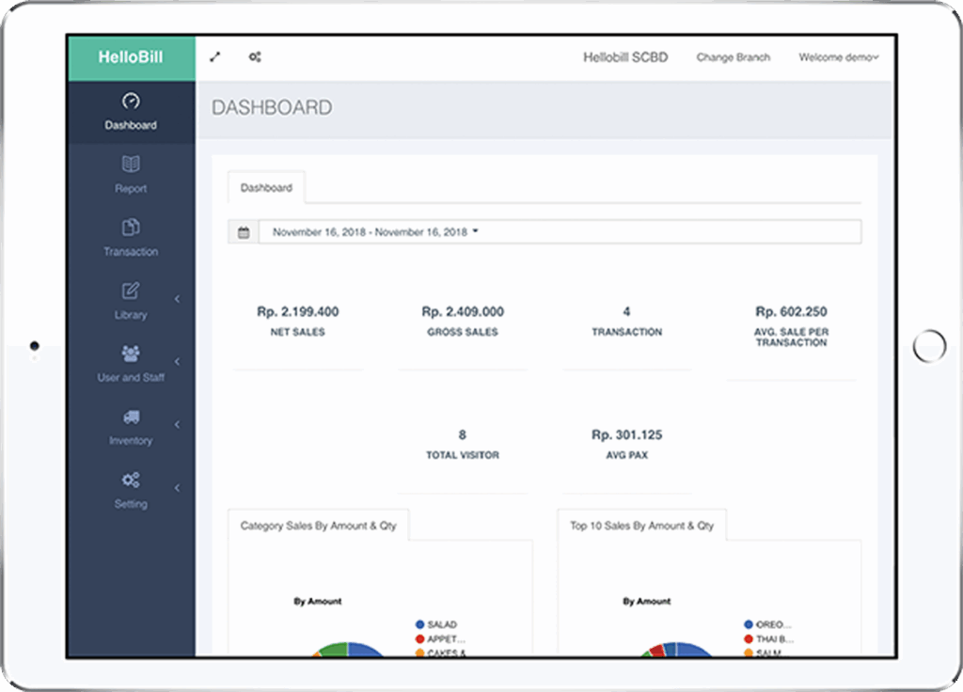The image size is (963, 692).
Task: Open the Setting gears icon in sidebar
Action: click(130, 480)
